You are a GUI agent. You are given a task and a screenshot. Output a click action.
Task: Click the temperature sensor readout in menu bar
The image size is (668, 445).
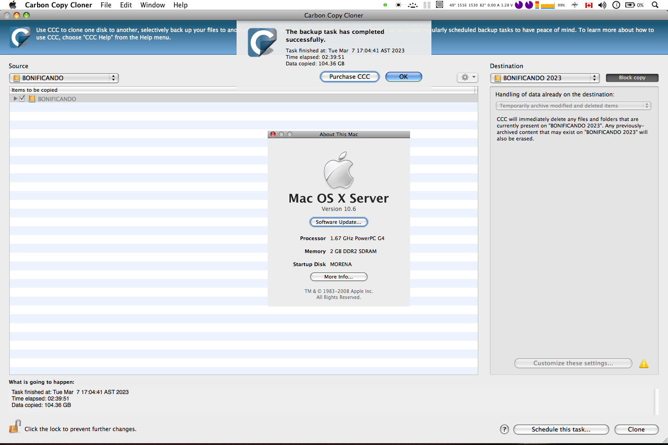(481, 5)
